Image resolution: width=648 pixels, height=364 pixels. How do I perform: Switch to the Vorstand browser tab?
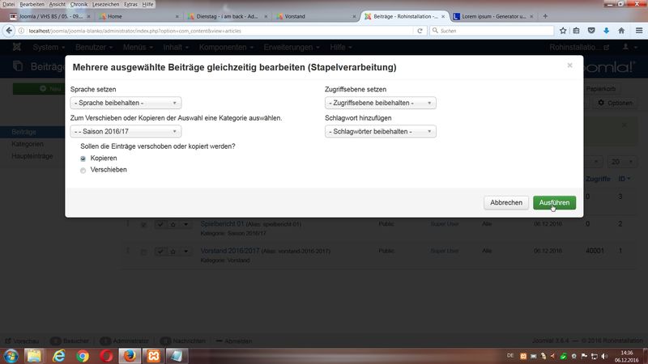click(316, 16)
